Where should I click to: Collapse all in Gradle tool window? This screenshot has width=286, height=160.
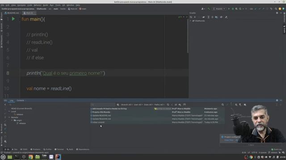[212, 17]
